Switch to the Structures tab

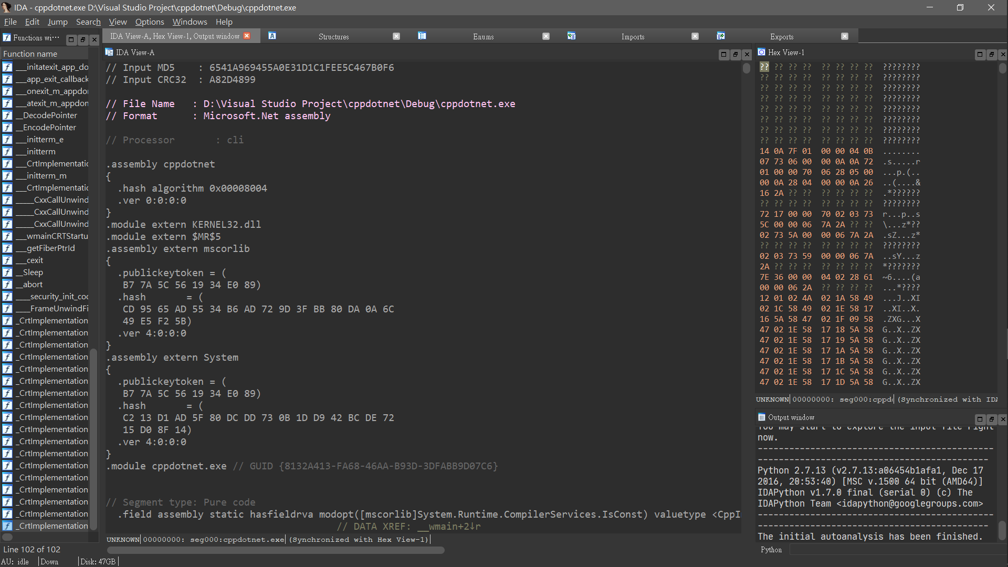point(333,36)
